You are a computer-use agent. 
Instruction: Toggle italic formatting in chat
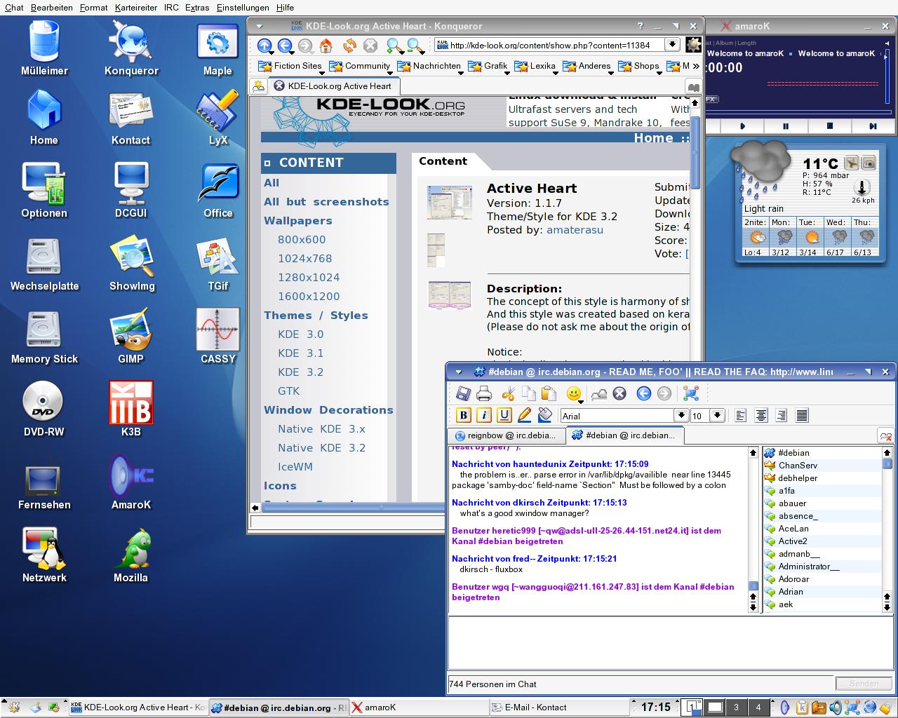484,415
